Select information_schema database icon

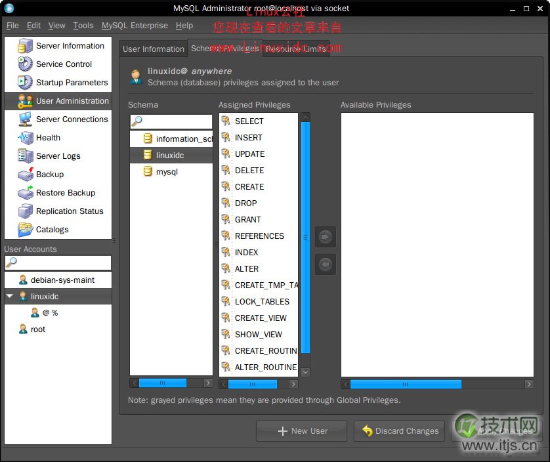[148, 138]
